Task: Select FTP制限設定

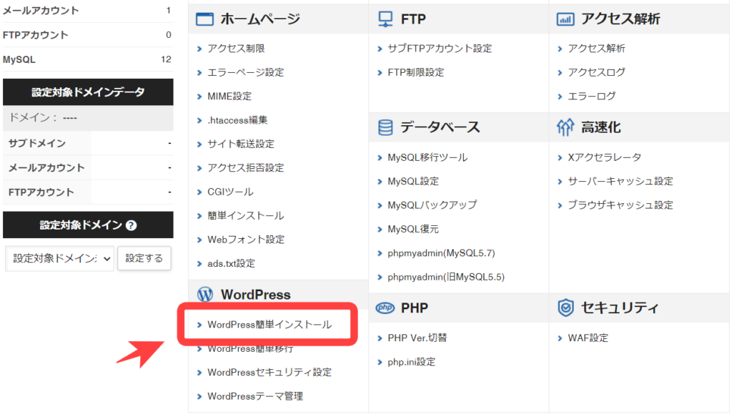Action: pos(416,72)
